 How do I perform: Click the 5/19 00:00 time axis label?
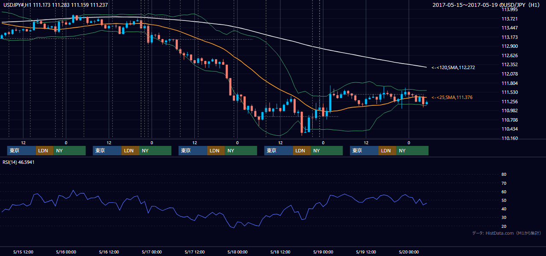(x=323, y=252)
